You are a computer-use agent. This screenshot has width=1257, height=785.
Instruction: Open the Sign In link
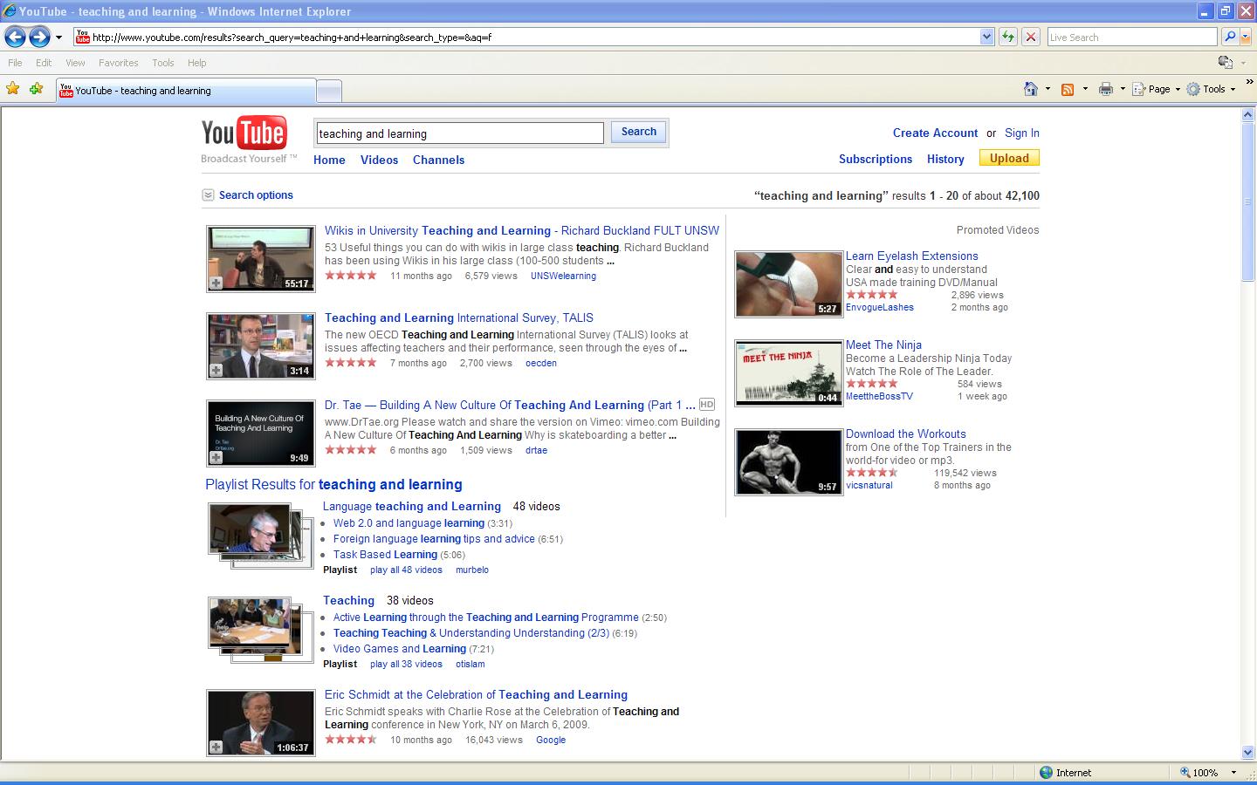click(x=1021, y=133)
